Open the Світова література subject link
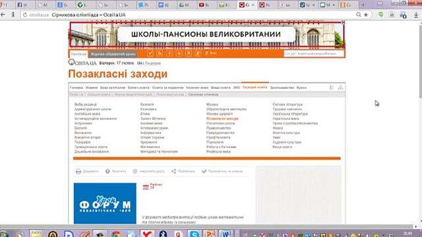Screen dimensions: 422x237 tap(287, 105)
